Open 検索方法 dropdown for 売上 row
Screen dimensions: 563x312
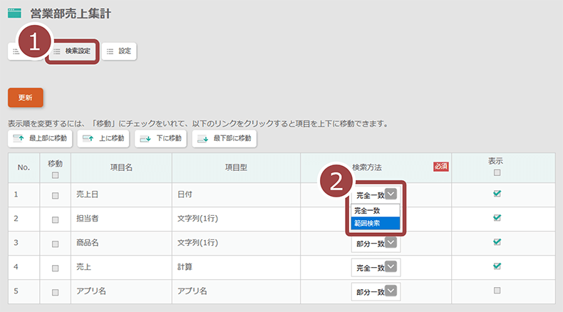pyautogui.click(x=376, y=267)
